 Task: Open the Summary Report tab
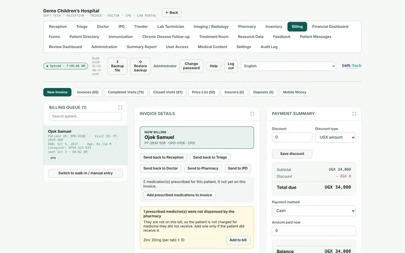point(142,47)
